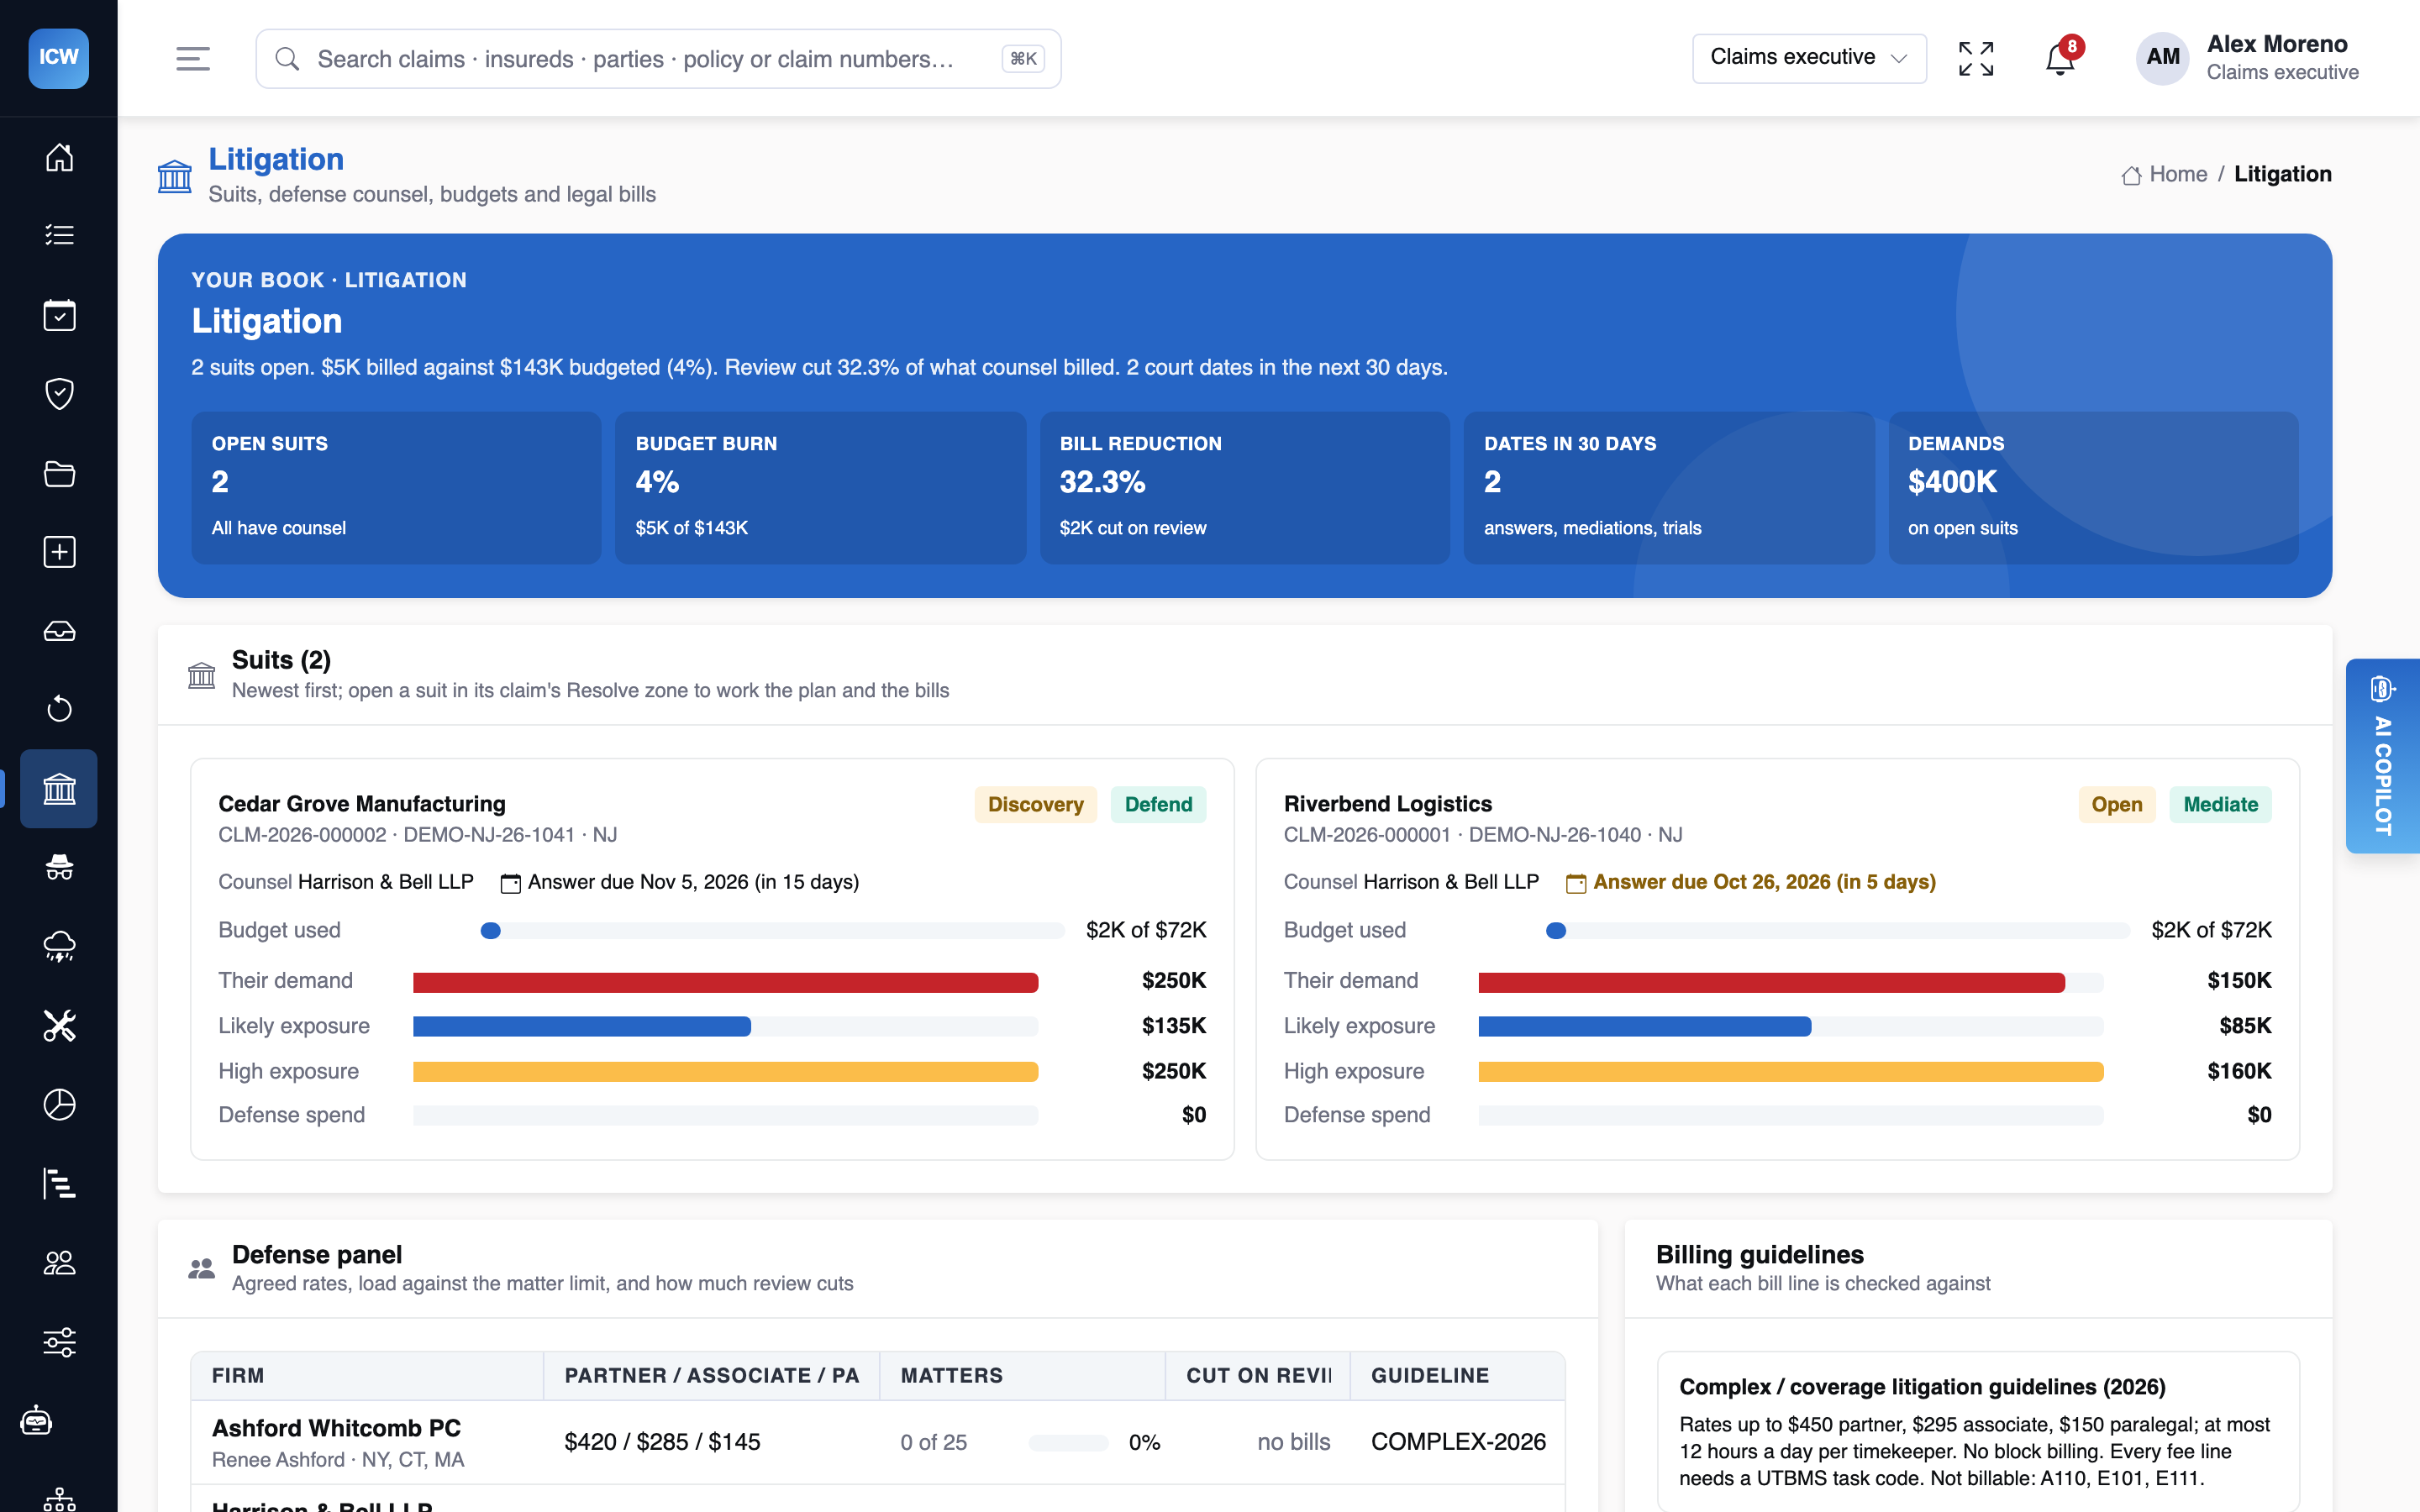Open the inbox tray icon in sidebar
This screenshot has height=1512, width=2420.
(x=59, y=631)
